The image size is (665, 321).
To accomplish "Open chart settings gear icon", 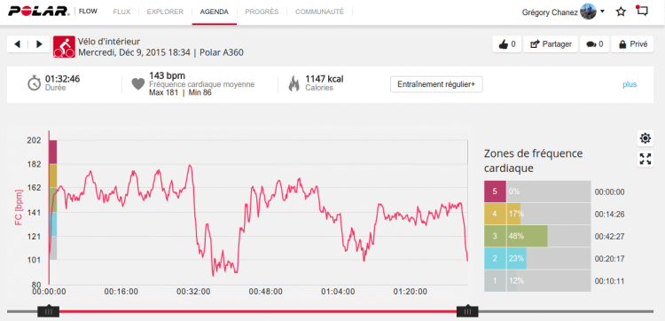I will click(x=645, y=137).
